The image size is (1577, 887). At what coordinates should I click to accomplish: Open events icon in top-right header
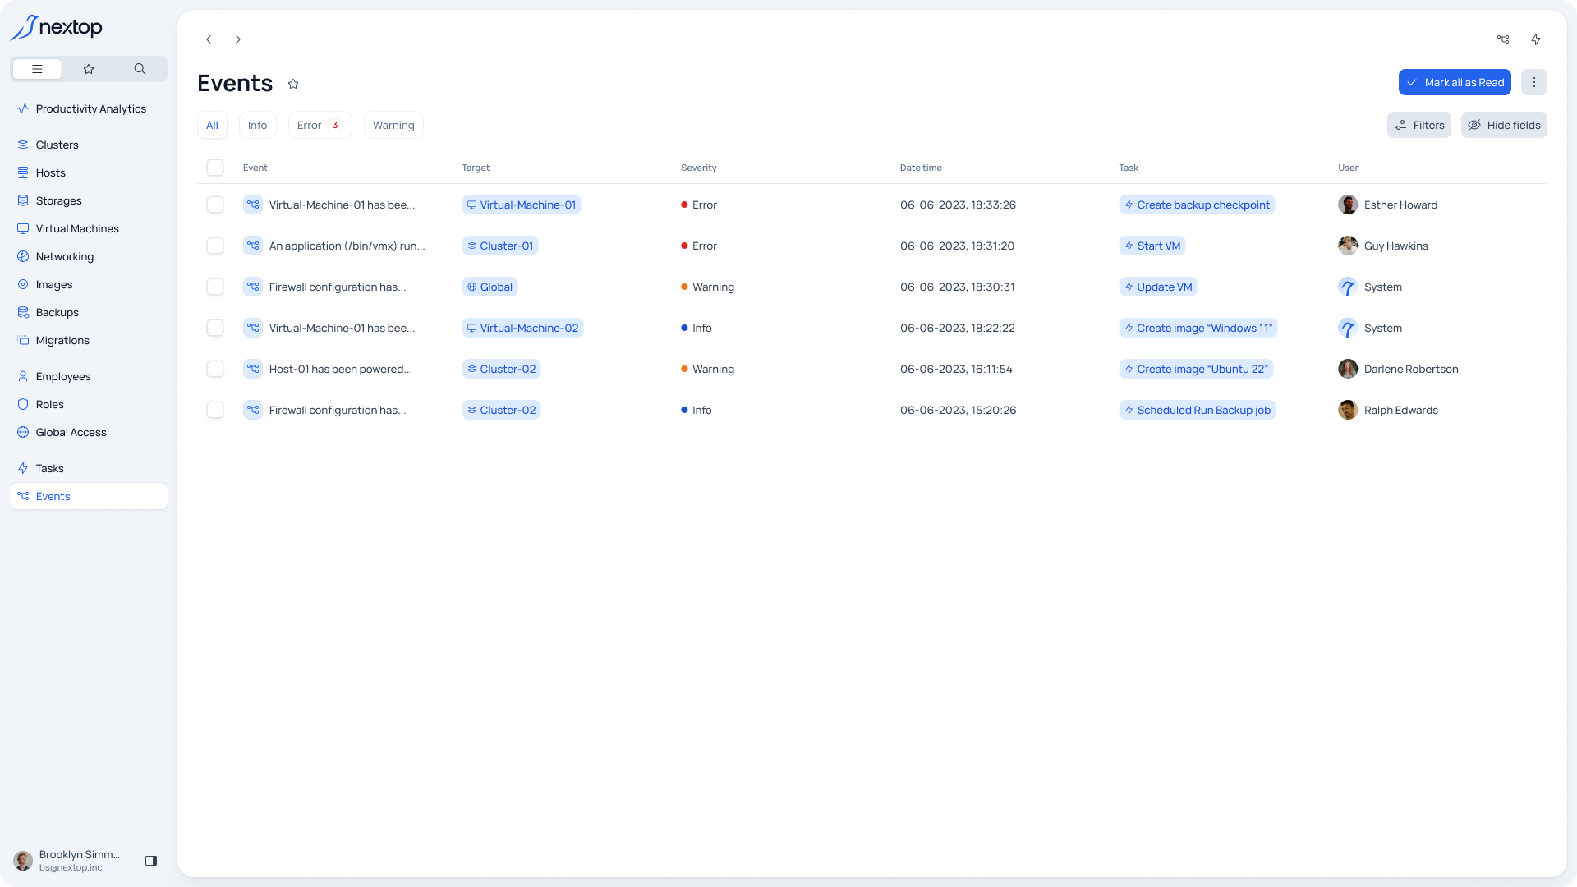[1503, 39]
